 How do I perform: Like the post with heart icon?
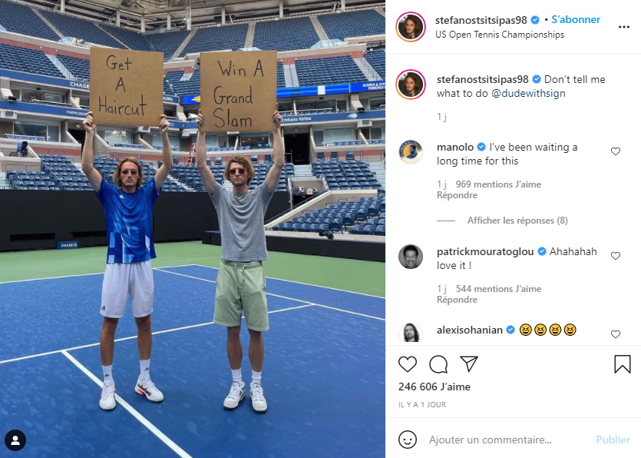coord(408,364)
